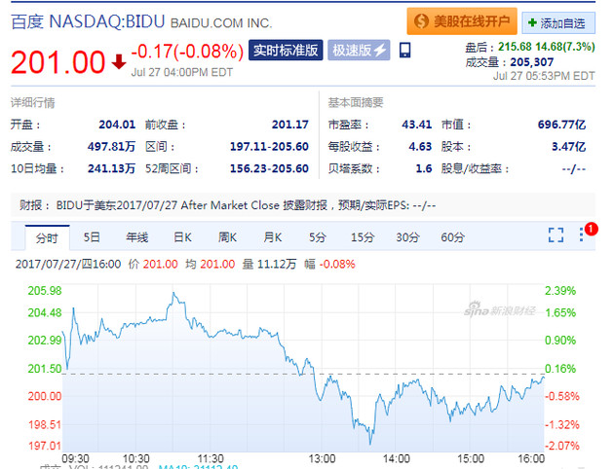Click the -2.07% percent axis label
The height and width of the screenshot is (469, 614).
(x=562, y=446)
